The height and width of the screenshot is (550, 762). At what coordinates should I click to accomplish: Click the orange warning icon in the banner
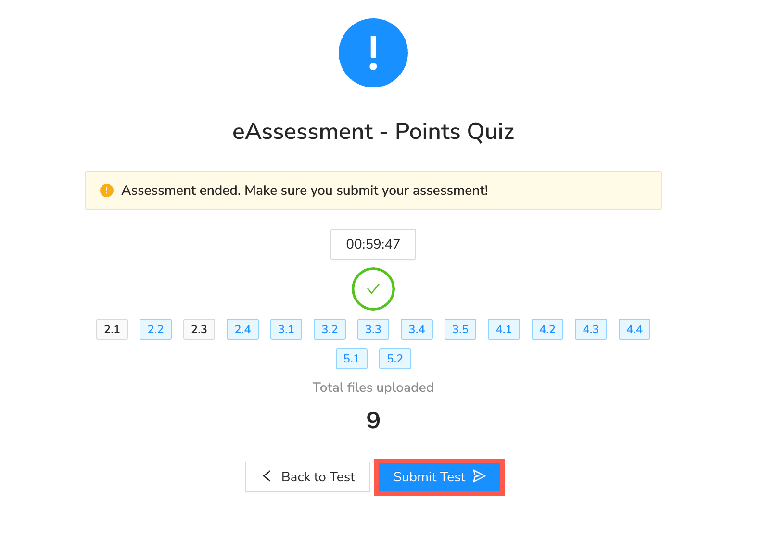pyautogui.click(x=106, y=190)
